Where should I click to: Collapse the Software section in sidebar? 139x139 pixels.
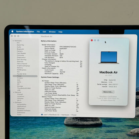click(x=14, y=103)
